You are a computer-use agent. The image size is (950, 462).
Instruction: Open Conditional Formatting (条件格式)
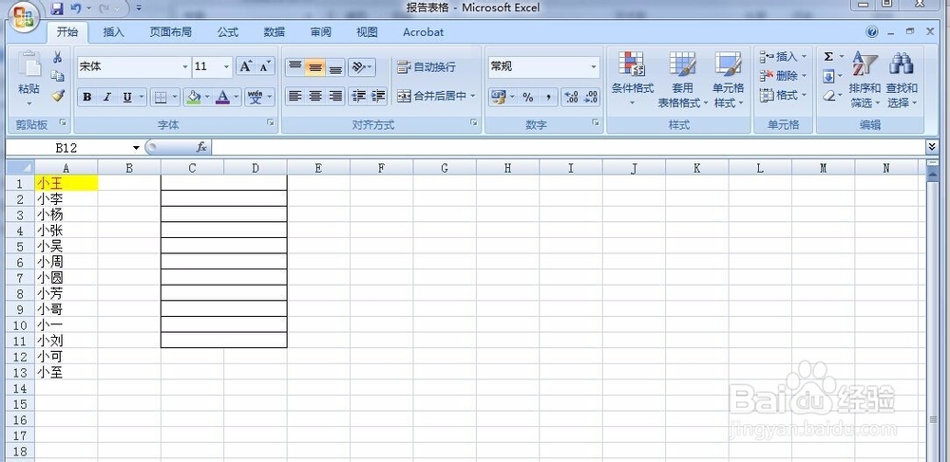pos(632,79)
